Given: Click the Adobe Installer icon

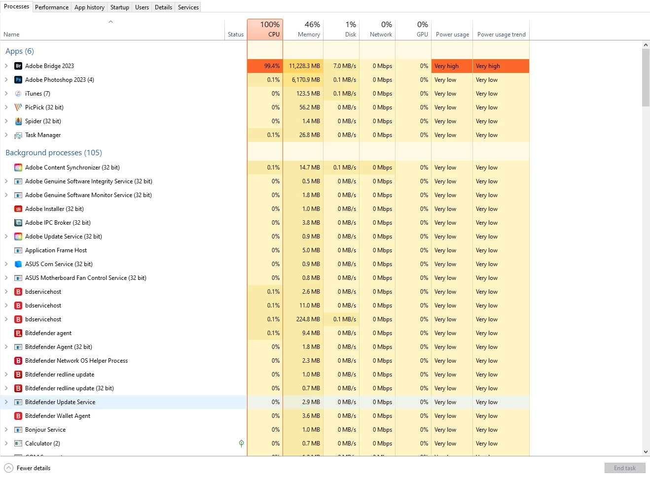Looking at the screenshot, I should click(x=18, y=209).
